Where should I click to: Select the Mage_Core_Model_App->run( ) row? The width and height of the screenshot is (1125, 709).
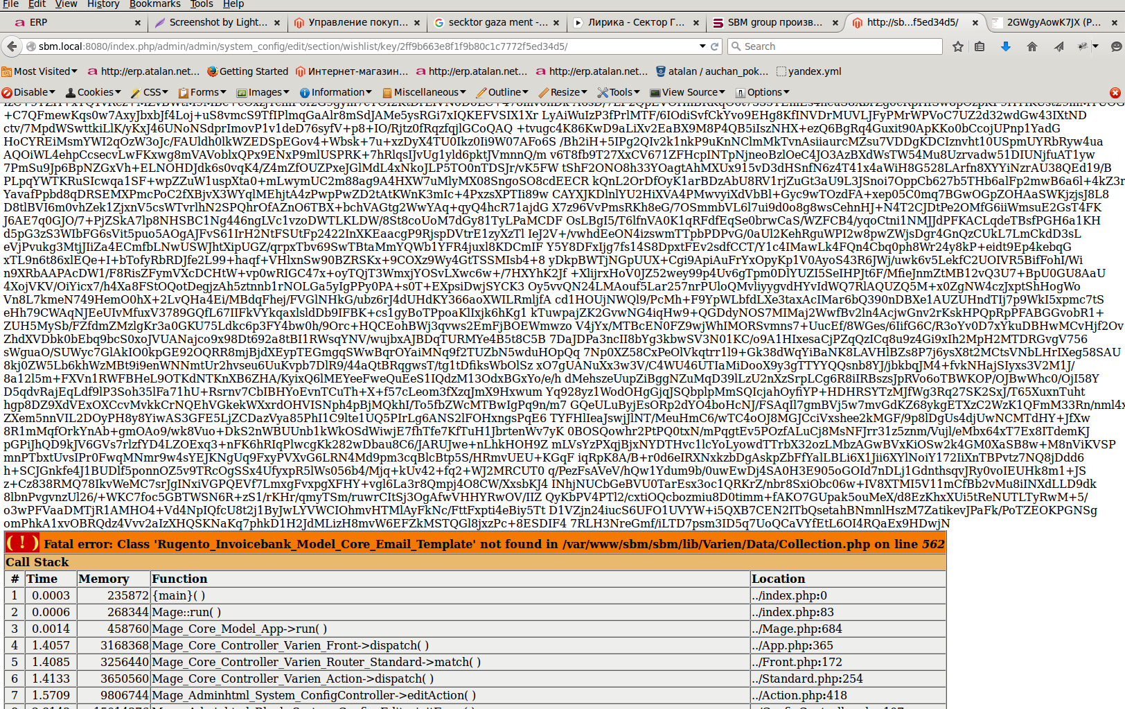click(x=475, y=629)
